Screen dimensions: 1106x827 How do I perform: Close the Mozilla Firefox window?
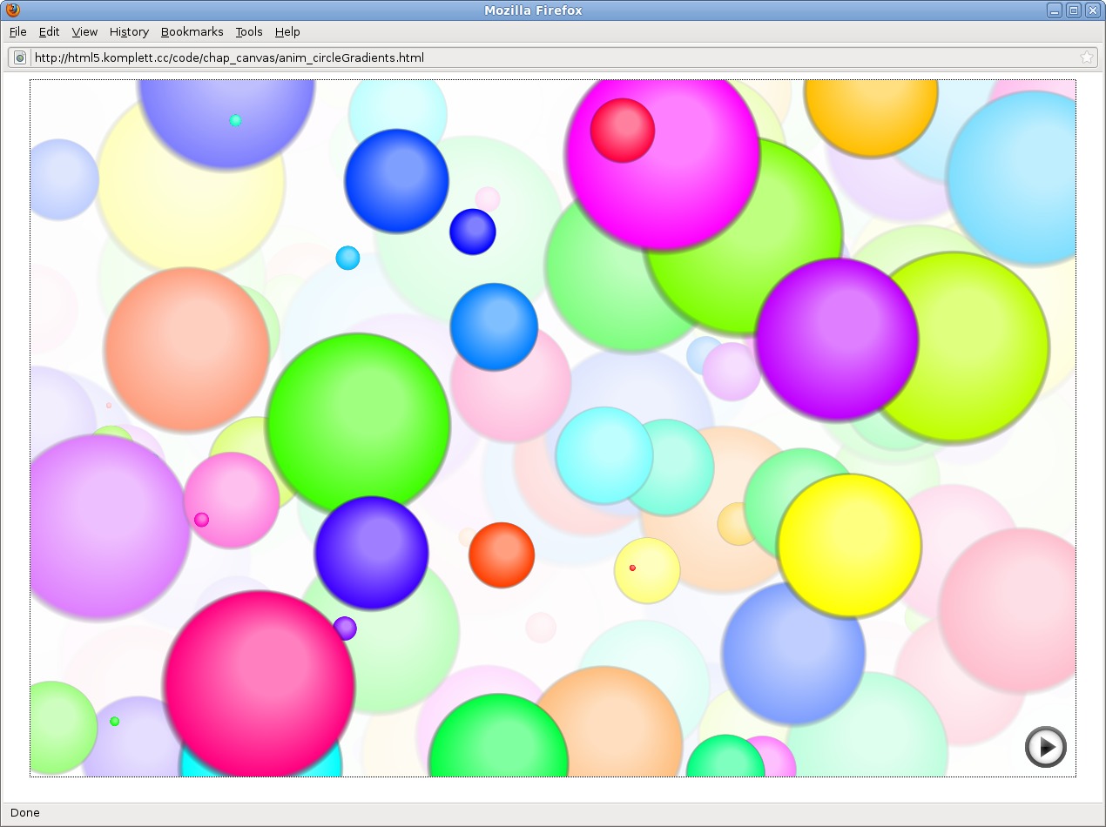pyautogui.click(x=1092, y=10)
